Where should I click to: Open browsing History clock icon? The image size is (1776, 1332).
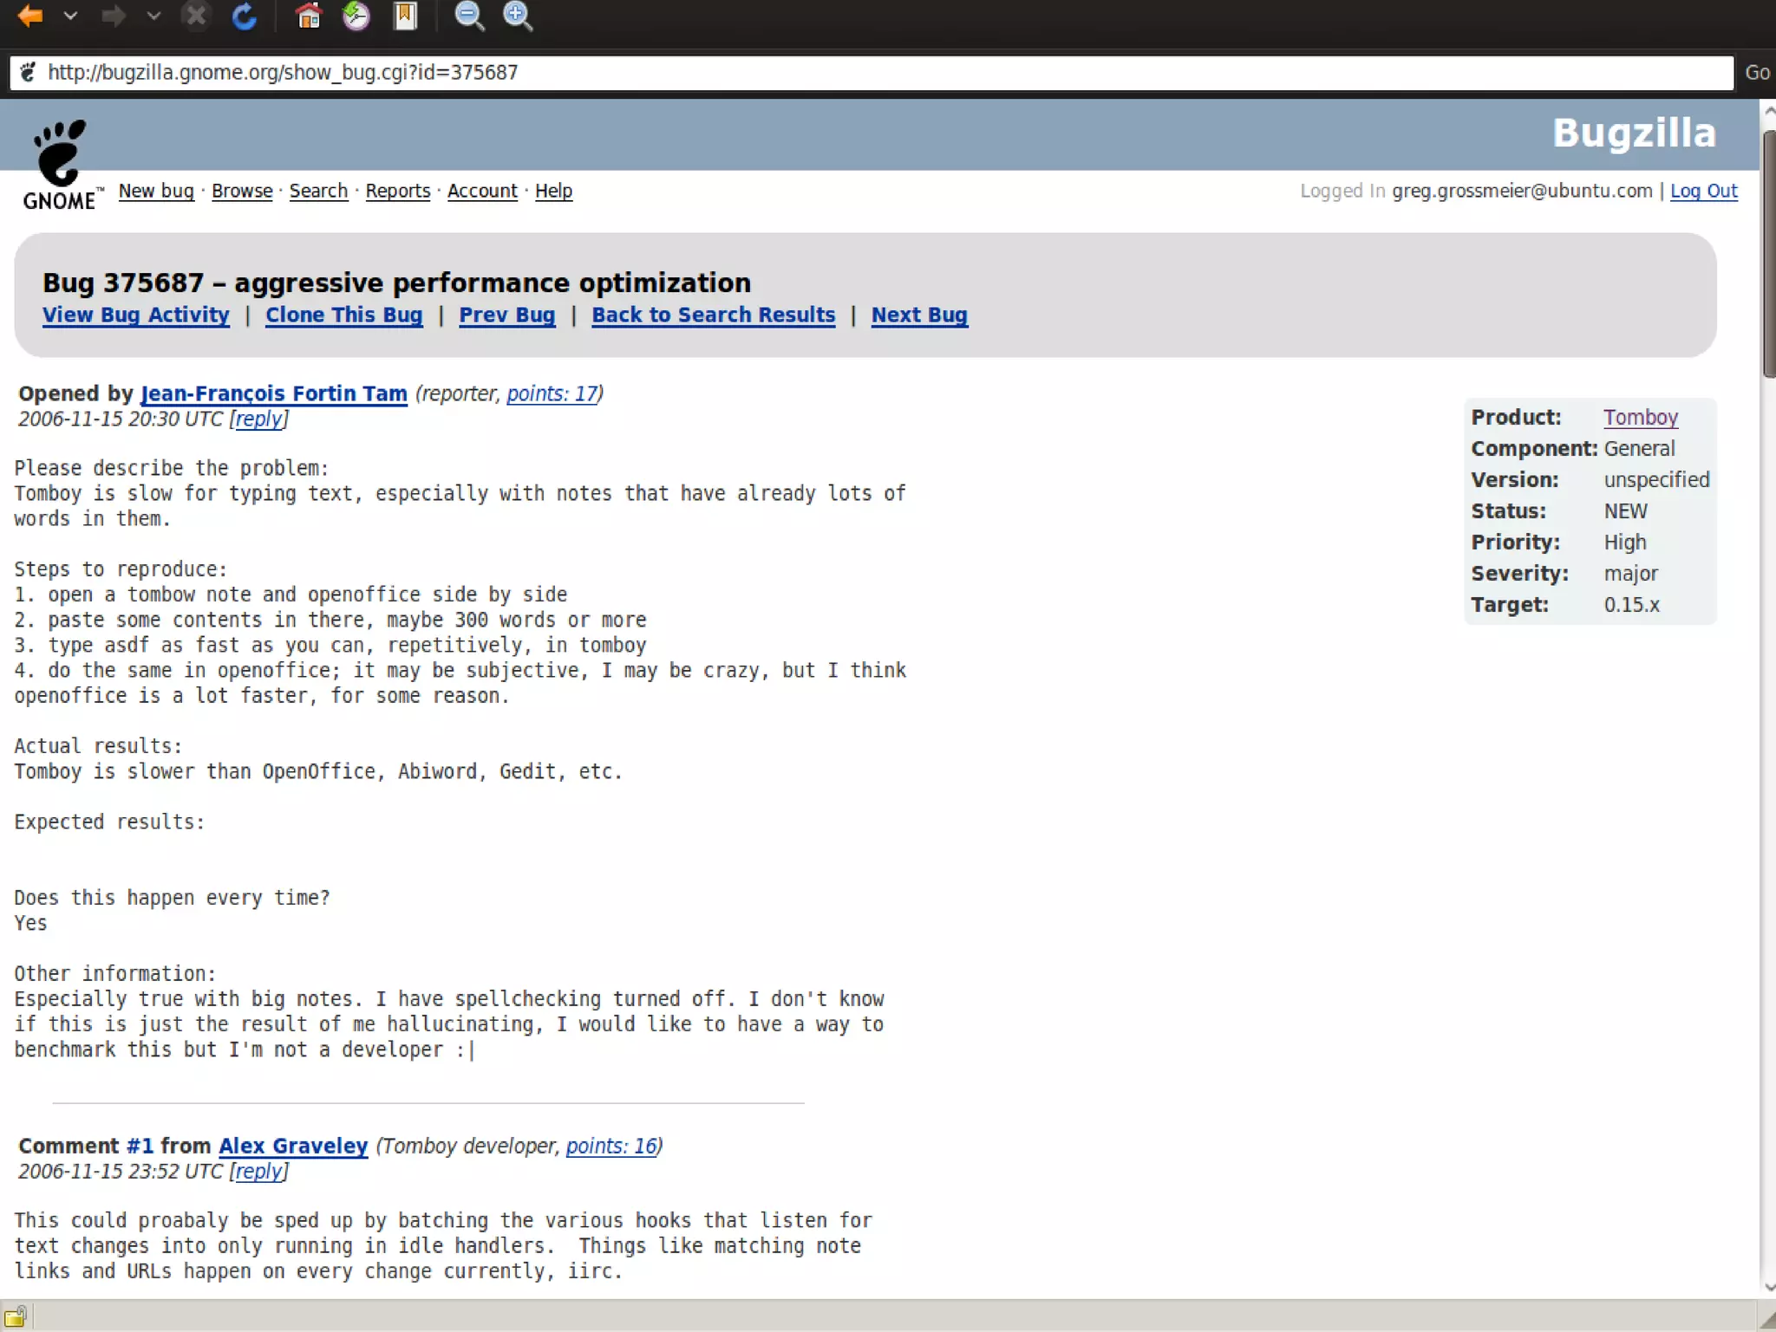tap(356, 16)
